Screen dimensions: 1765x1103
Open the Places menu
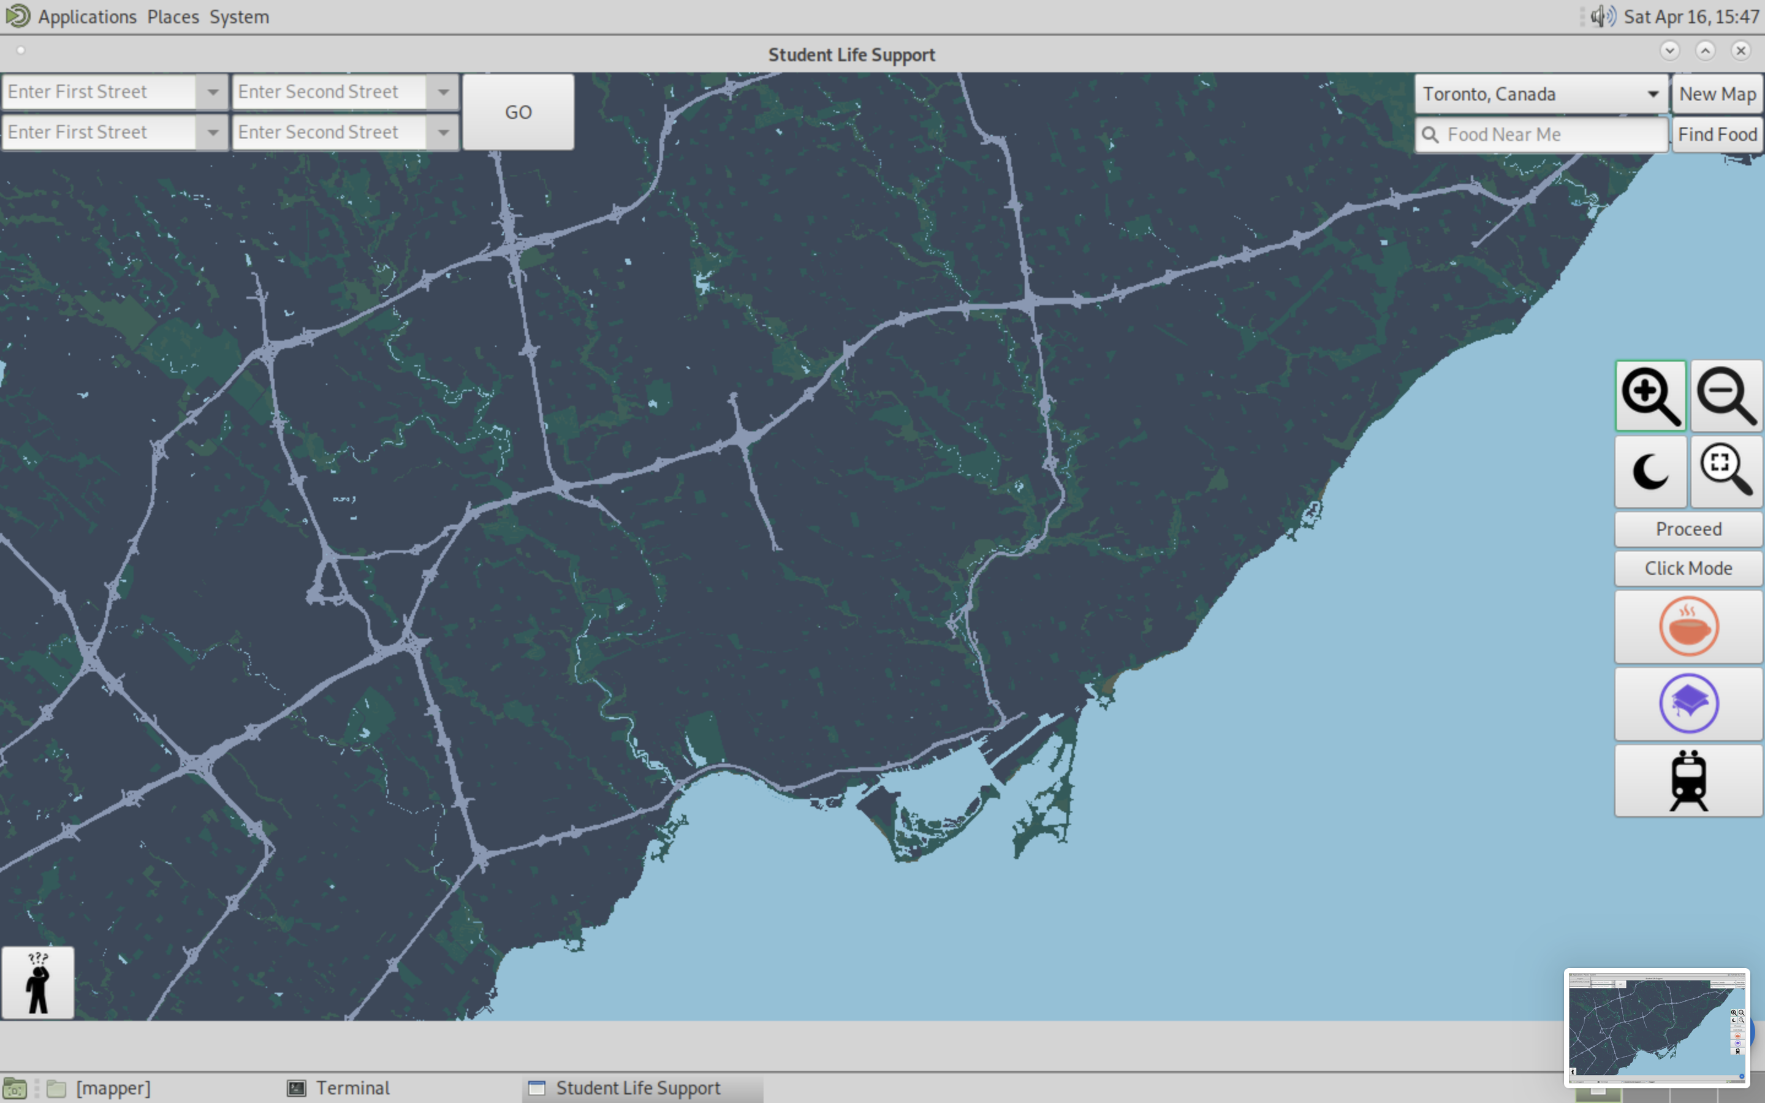coord(173,16)
